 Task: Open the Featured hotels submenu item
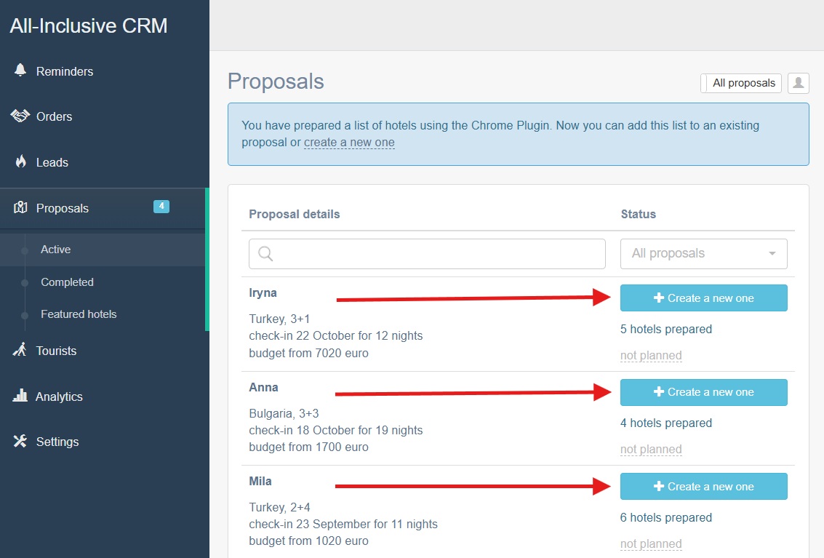tap(79, 314)
